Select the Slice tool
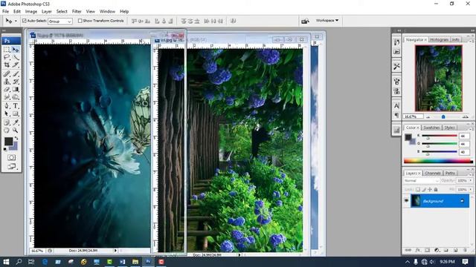 click(16, 65)
